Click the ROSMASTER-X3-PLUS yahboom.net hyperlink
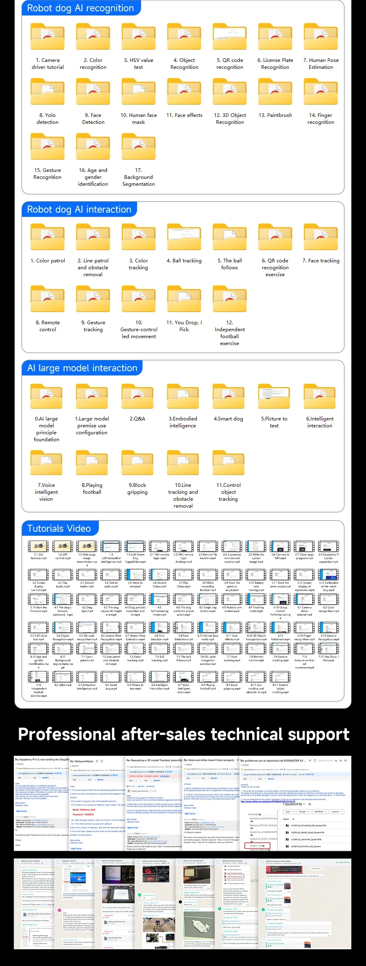 268,801
